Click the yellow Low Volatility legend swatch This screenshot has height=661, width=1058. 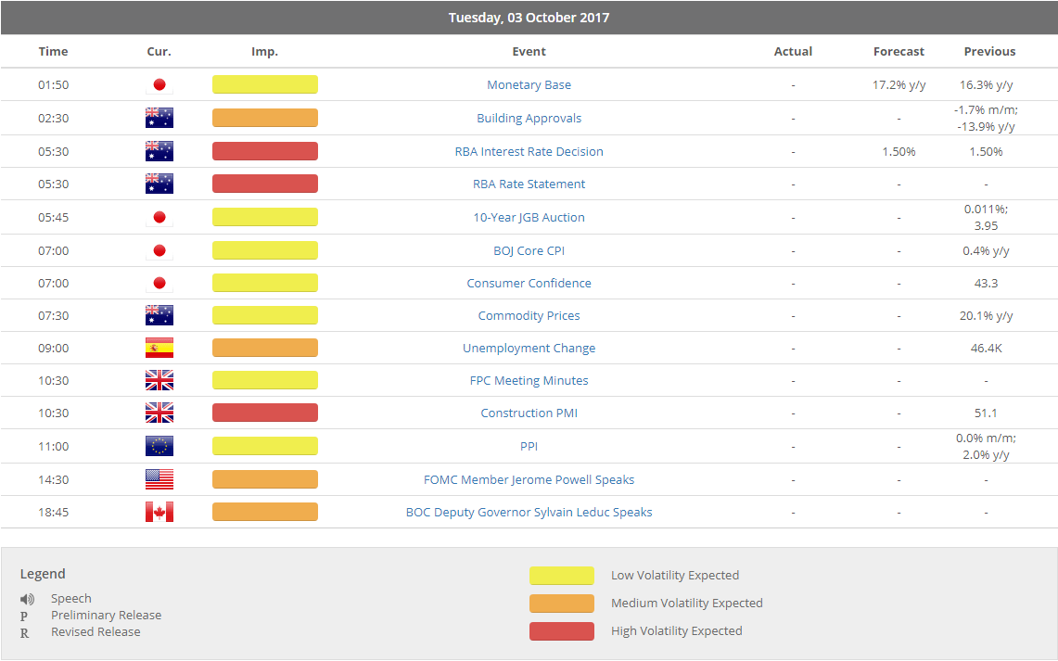click(561, 576)
